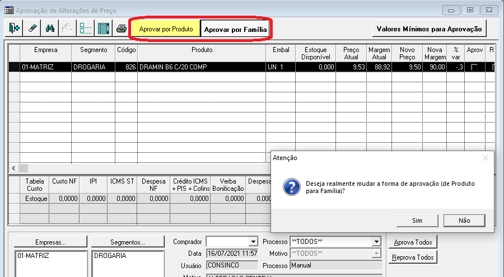Click the grid table view icon
Viewport: 504px width, 277px height.
click(x=104, y=29)
